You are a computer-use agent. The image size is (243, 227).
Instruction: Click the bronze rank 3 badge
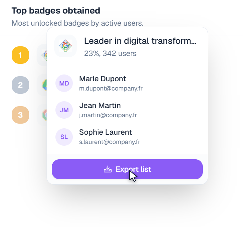coord(20,115)
